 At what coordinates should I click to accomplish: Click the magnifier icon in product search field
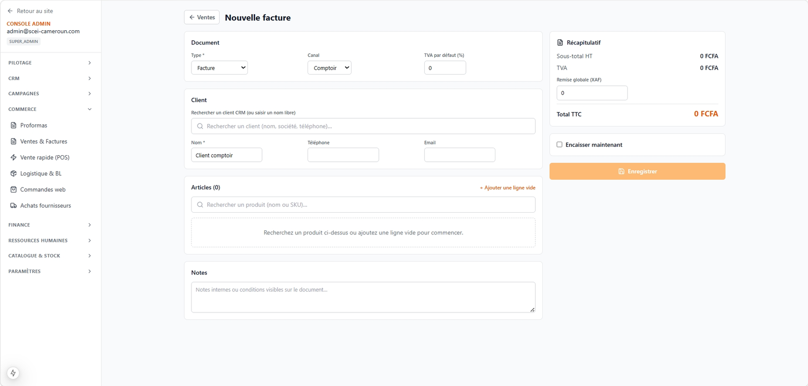click(x=200, y=205)
